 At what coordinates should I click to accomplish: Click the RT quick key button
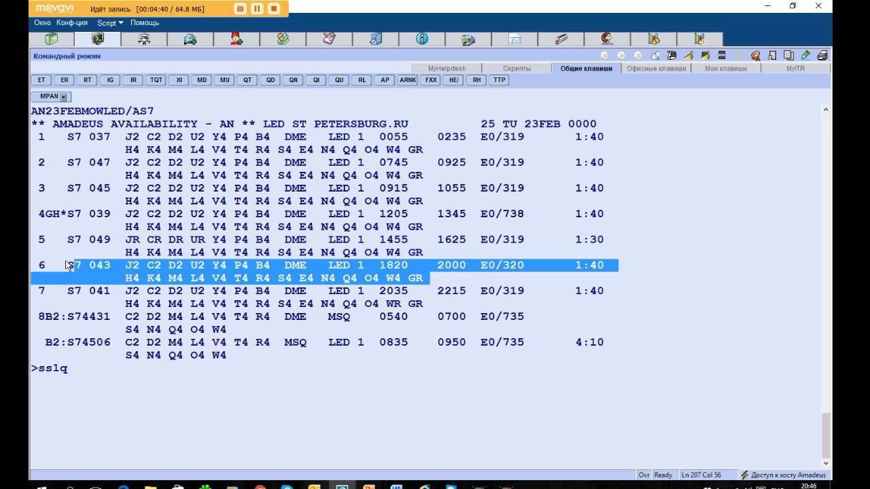88,80
